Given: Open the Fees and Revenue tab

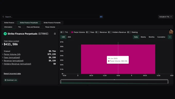Looking at the screenshot, I should pos(33,27).
